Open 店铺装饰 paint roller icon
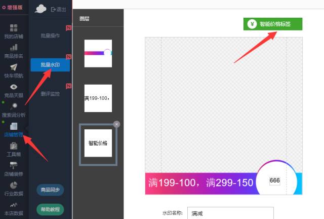The image size is (324, 219). coord(14,165)
